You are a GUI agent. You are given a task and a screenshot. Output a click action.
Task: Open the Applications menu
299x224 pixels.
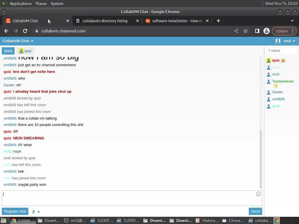(21, 3)
